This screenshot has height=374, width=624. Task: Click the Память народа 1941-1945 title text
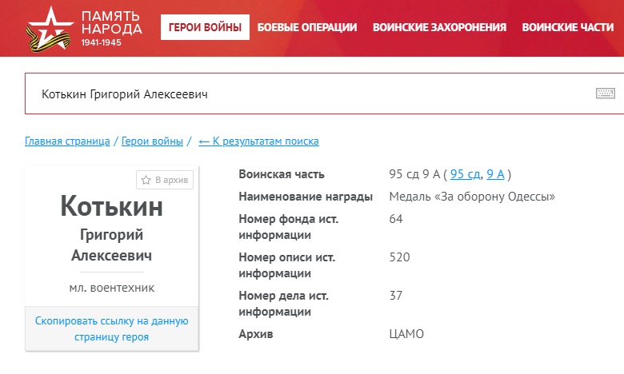[111, 28]
